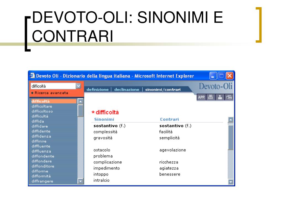Select difficoltoso in the word list
Screen dimensions: 283x212
(42, 111)
